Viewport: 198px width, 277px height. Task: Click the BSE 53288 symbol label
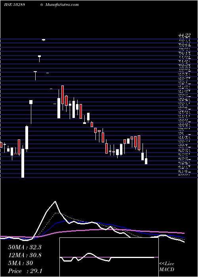(x=15, y=5)
